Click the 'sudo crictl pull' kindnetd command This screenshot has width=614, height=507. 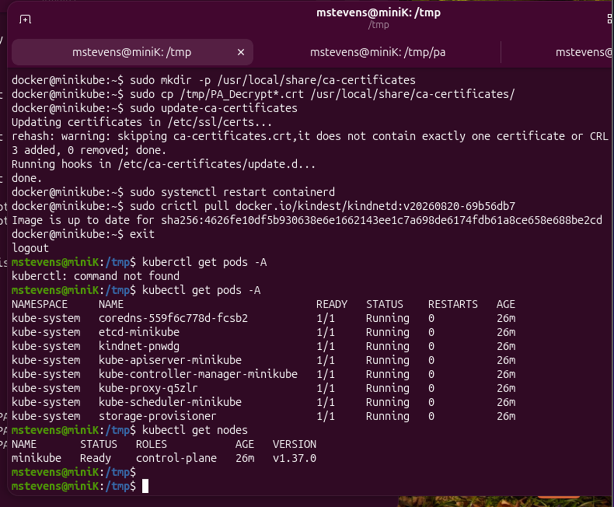(x=323, y=206)
